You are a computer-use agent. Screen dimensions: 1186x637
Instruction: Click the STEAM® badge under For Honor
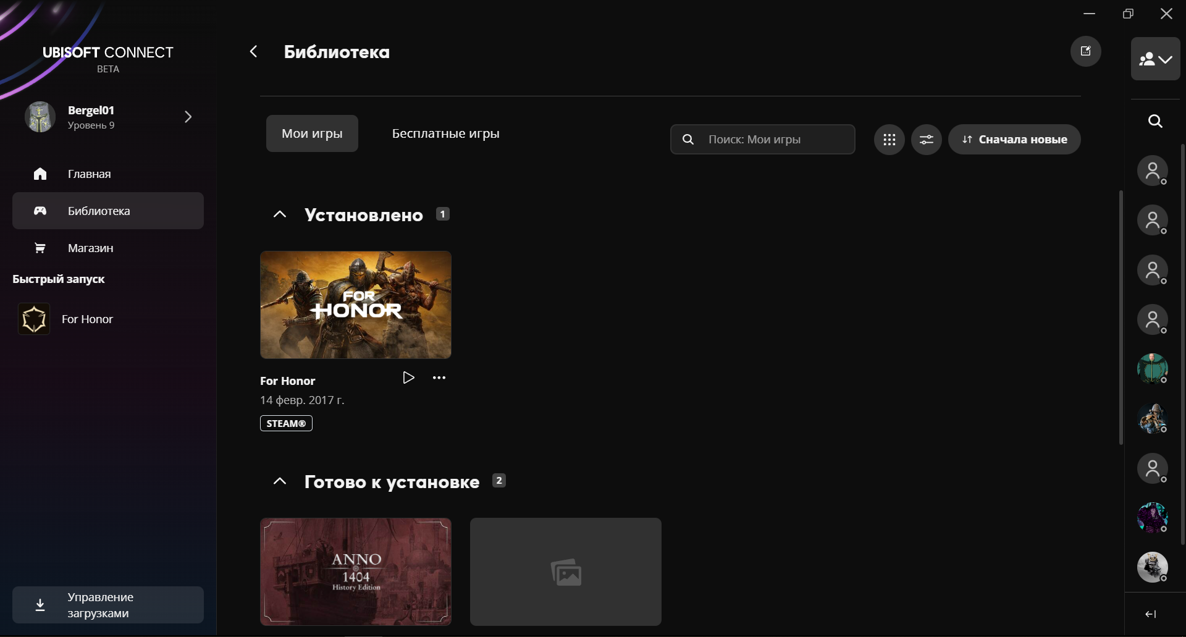coord(286,423)
